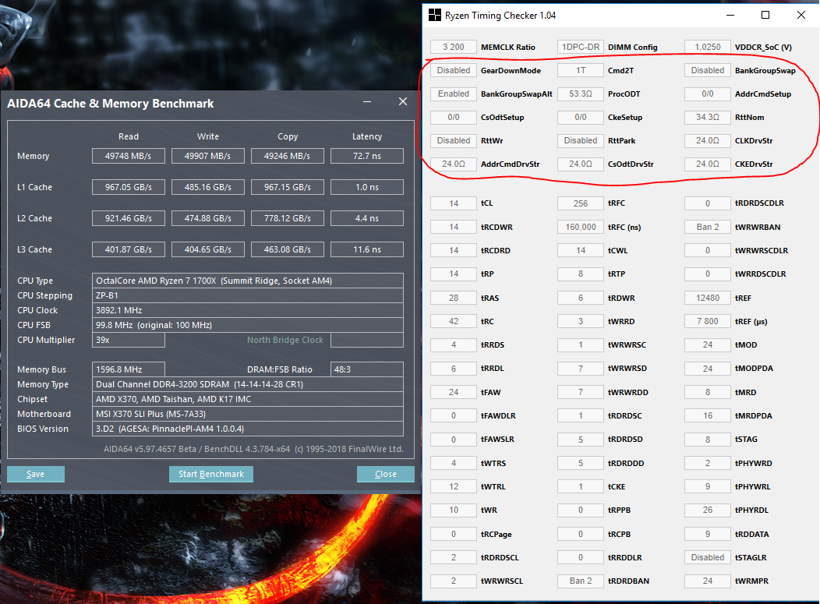The width and height of the screenshot is (820, 604).
Task: Select the Memory Write value 49907 MB/s
Action: click(x=207, y=156)
